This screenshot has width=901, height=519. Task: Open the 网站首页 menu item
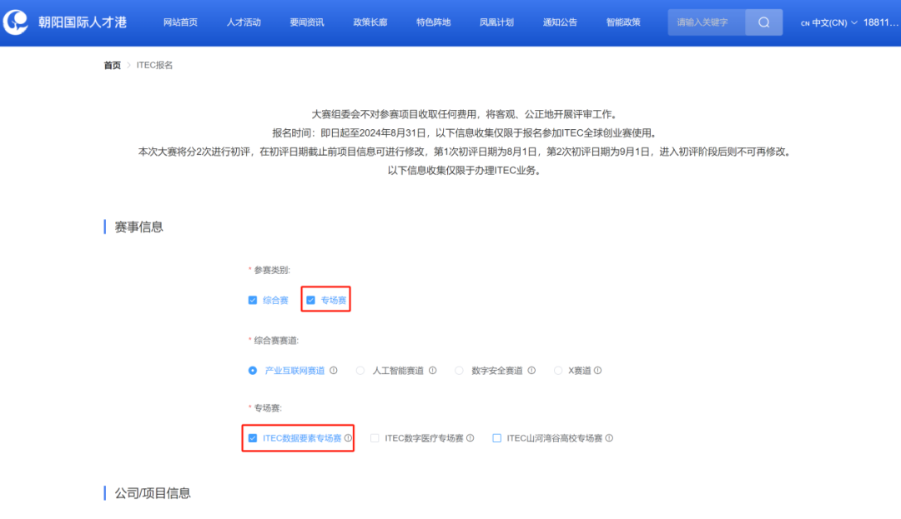click(x=180, y=22)
